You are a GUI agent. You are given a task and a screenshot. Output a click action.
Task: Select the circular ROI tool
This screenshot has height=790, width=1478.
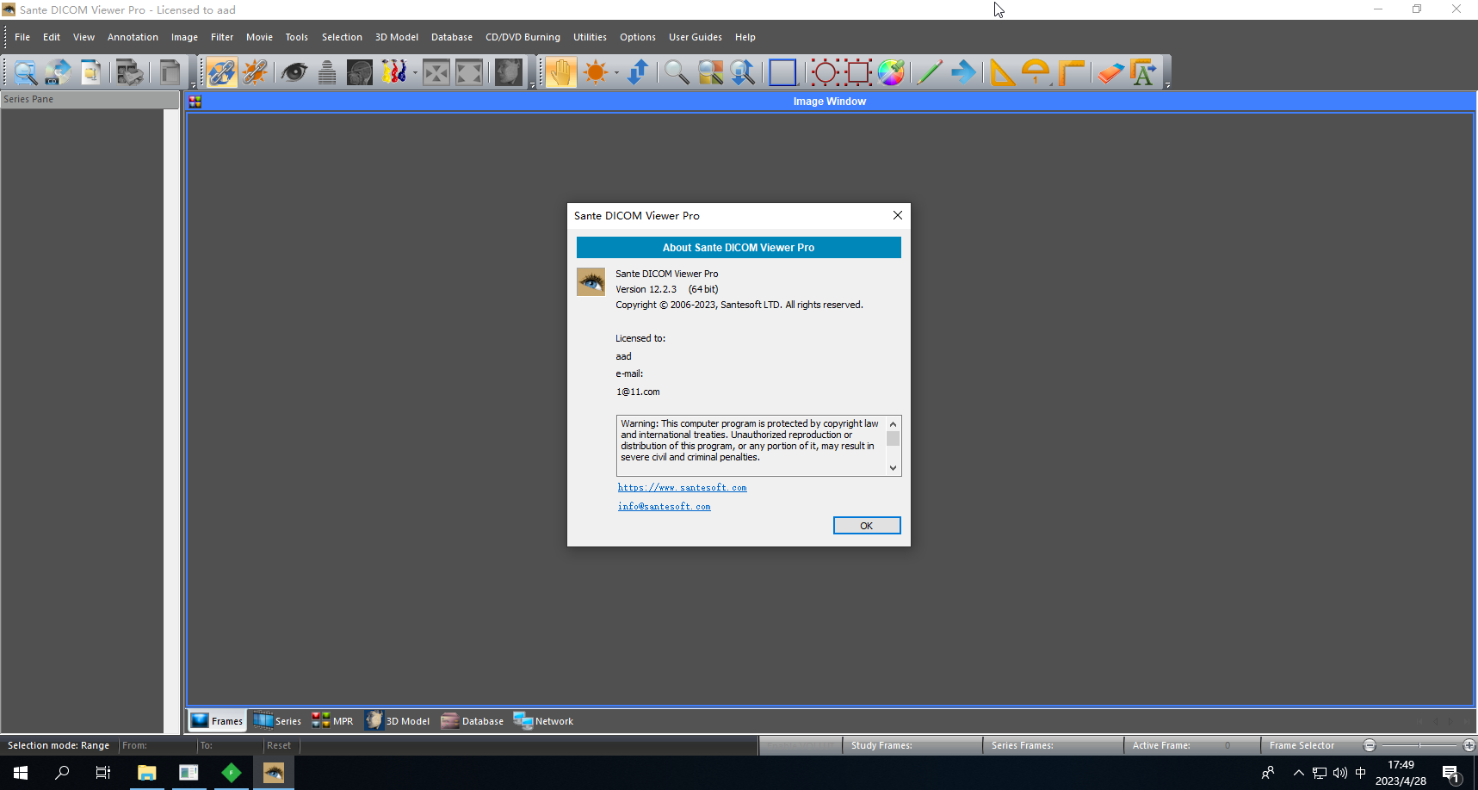tap(825, 72)
